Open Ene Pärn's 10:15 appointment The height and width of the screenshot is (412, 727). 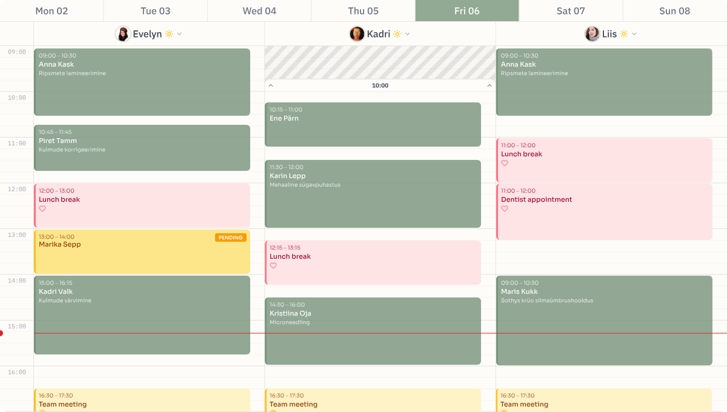pyautogui.click(x=373, y=124)
